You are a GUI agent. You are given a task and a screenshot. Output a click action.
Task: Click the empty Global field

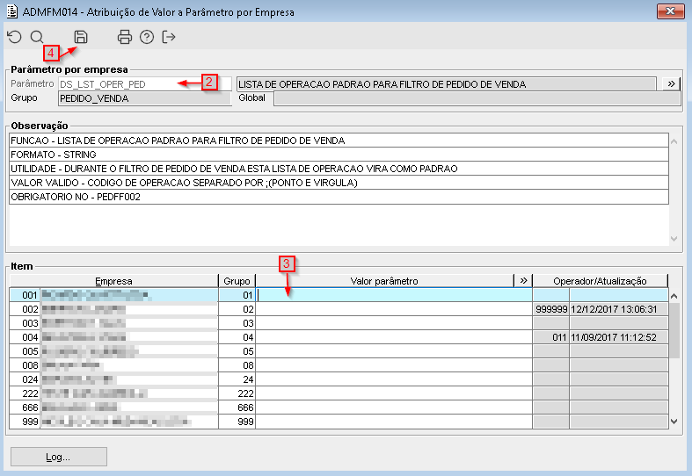[477, 98]
